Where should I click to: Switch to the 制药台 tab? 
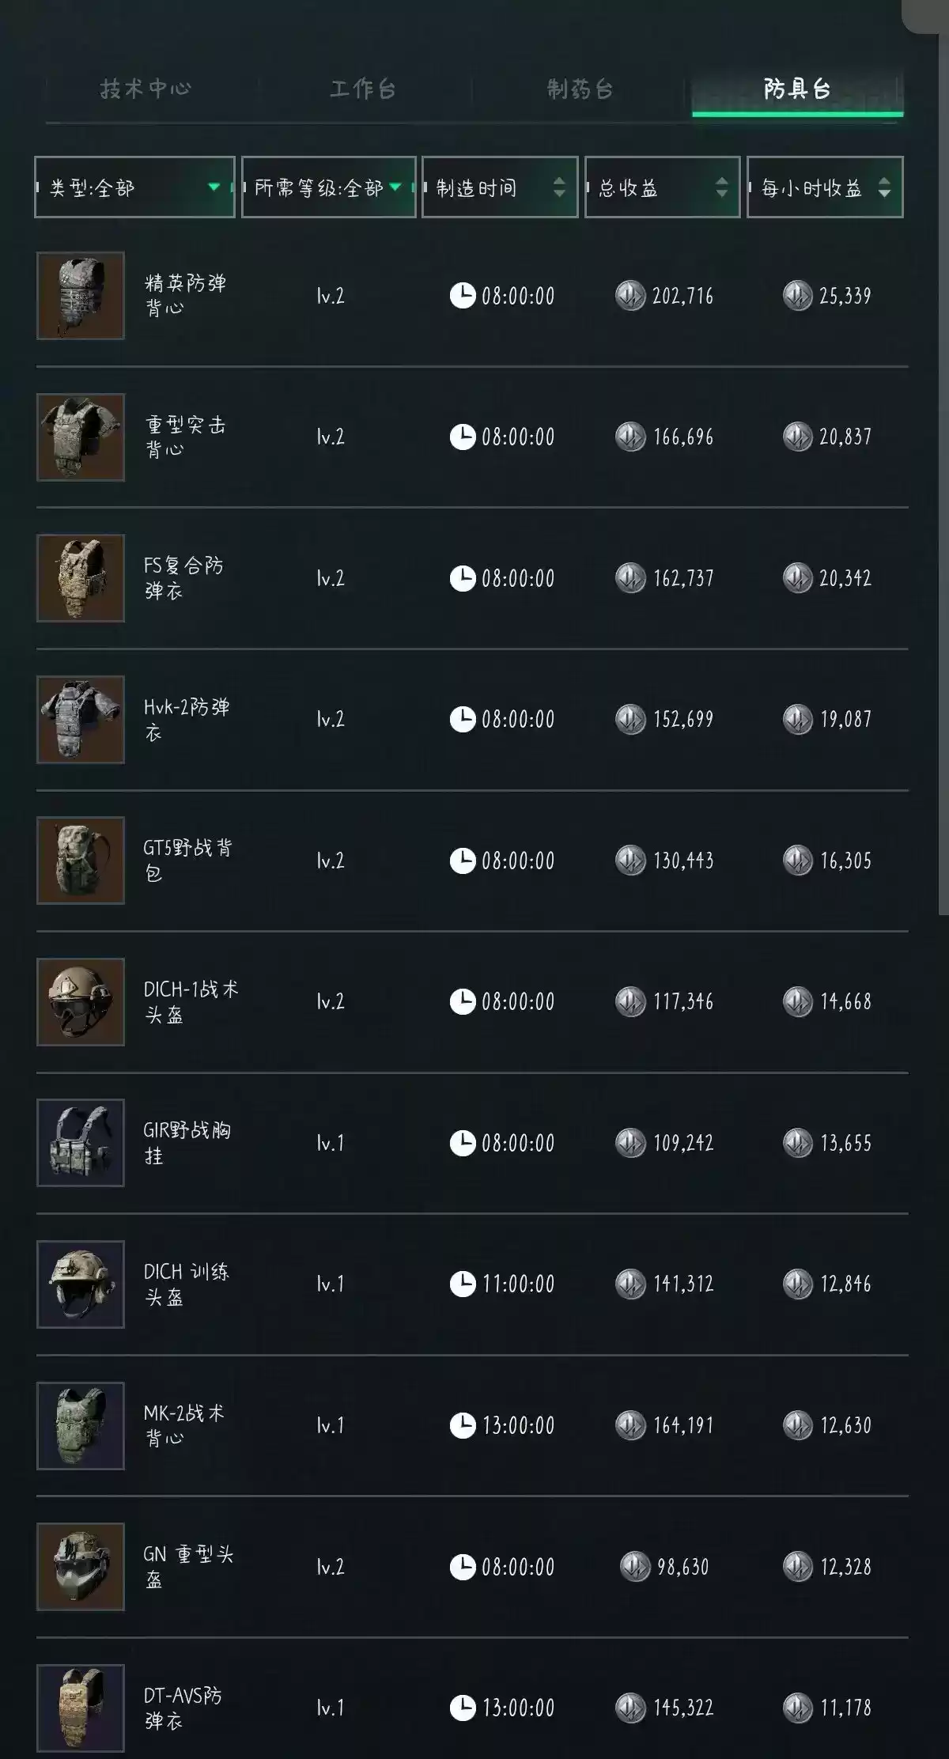pyautogui.click(x=580, y=89)
